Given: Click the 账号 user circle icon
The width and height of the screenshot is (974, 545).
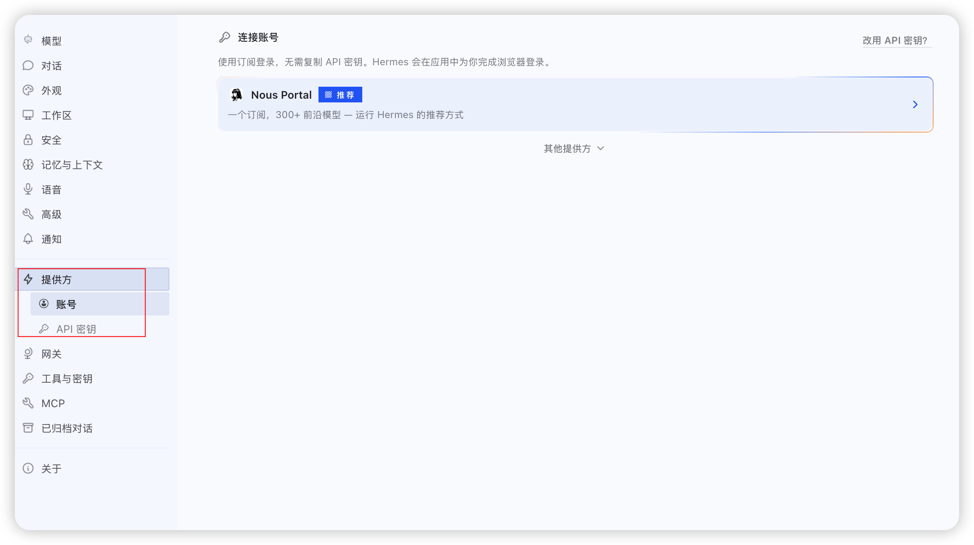Looking at the screenshot, I should [x=44, y=304].
